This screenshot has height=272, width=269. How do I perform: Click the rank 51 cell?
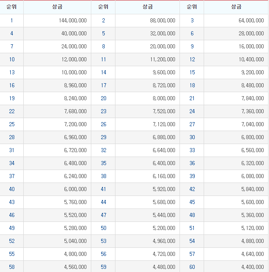pos(192,228)
